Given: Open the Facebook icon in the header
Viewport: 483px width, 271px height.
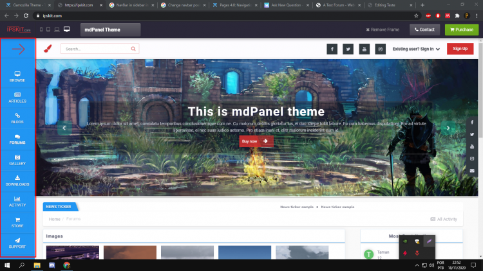Looking at the screenshot, I should coord(332,49).
